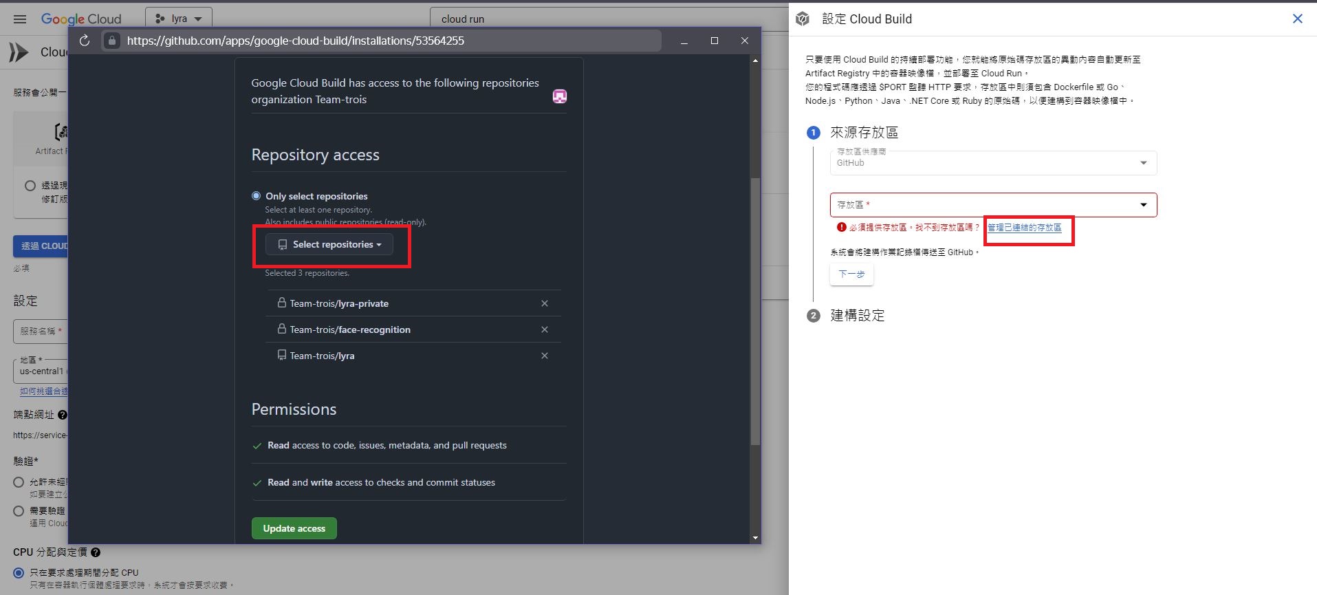Click the Team-trois organization avatar
Viewport: 1317px width, 595px height.
[x=560, y=96]
